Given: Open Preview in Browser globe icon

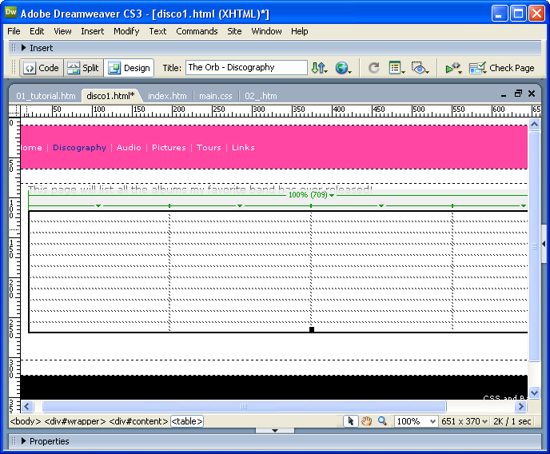Looking at the screenshot, I should 343,68.
